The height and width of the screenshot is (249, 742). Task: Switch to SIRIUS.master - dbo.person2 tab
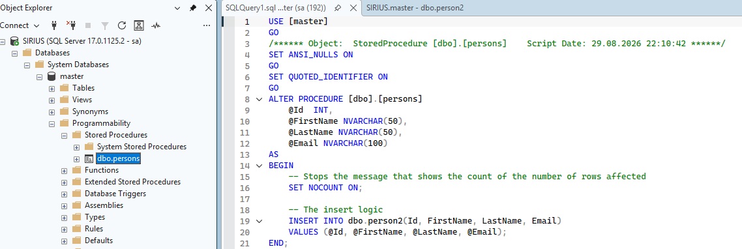(415, 8)
